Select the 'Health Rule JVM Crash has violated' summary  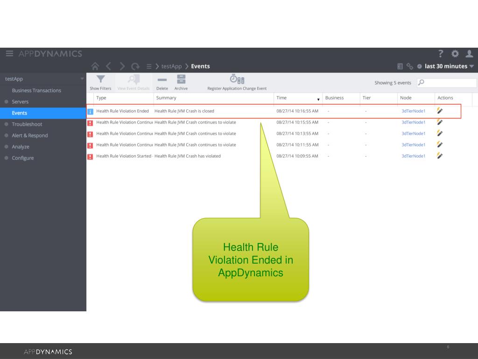[188, 156]
